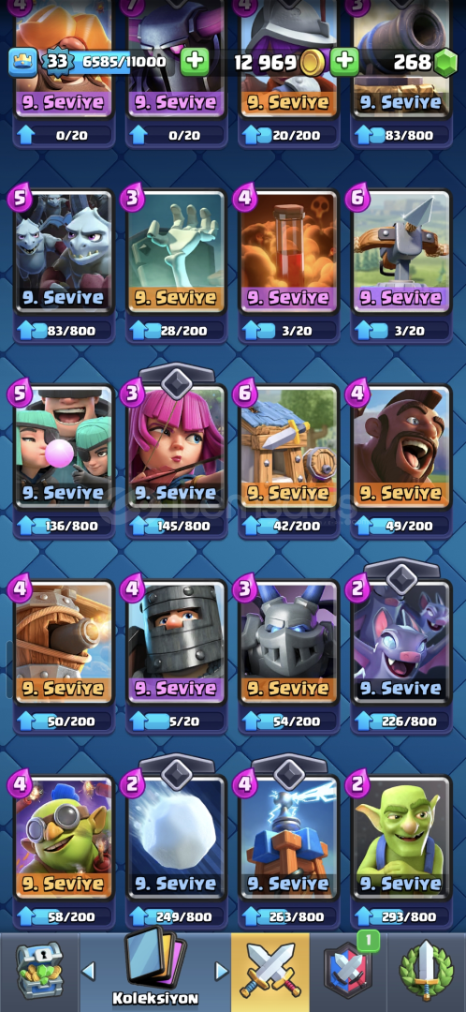
Task: Tap the left arrow beside Koleksiyon
Action: coord(88,970)
